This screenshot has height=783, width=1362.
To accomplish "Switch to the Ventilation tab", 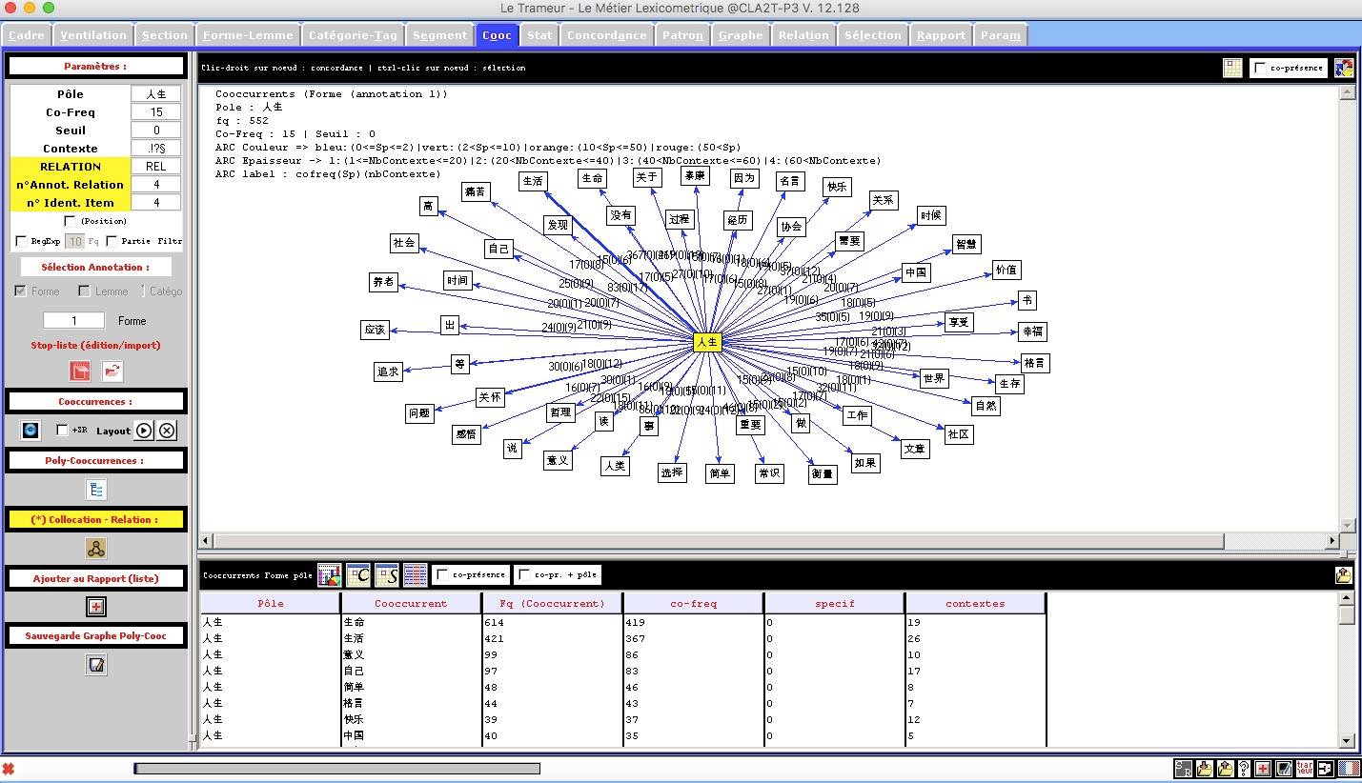I will [93, 35].
